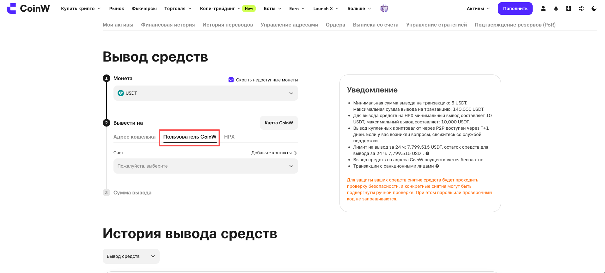Click the CoinW logo
Viewport: 605px width, 273px height.
pos(28,9)
